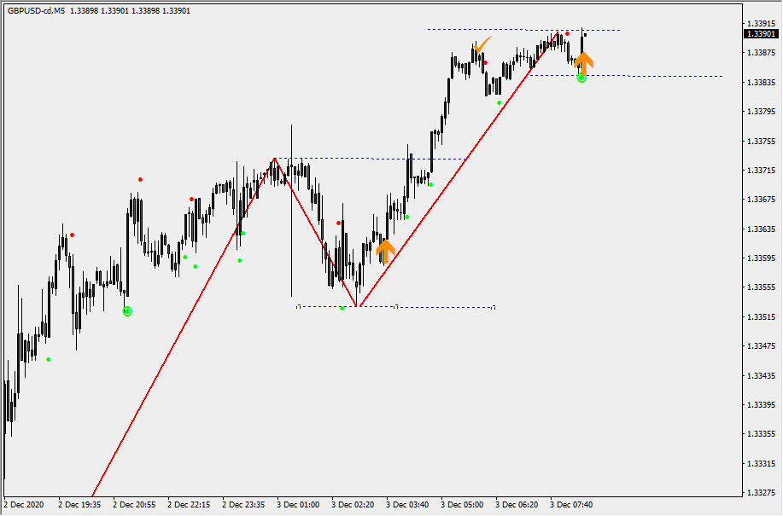Click the 2 Dec 2020 date label

point(26,504)
